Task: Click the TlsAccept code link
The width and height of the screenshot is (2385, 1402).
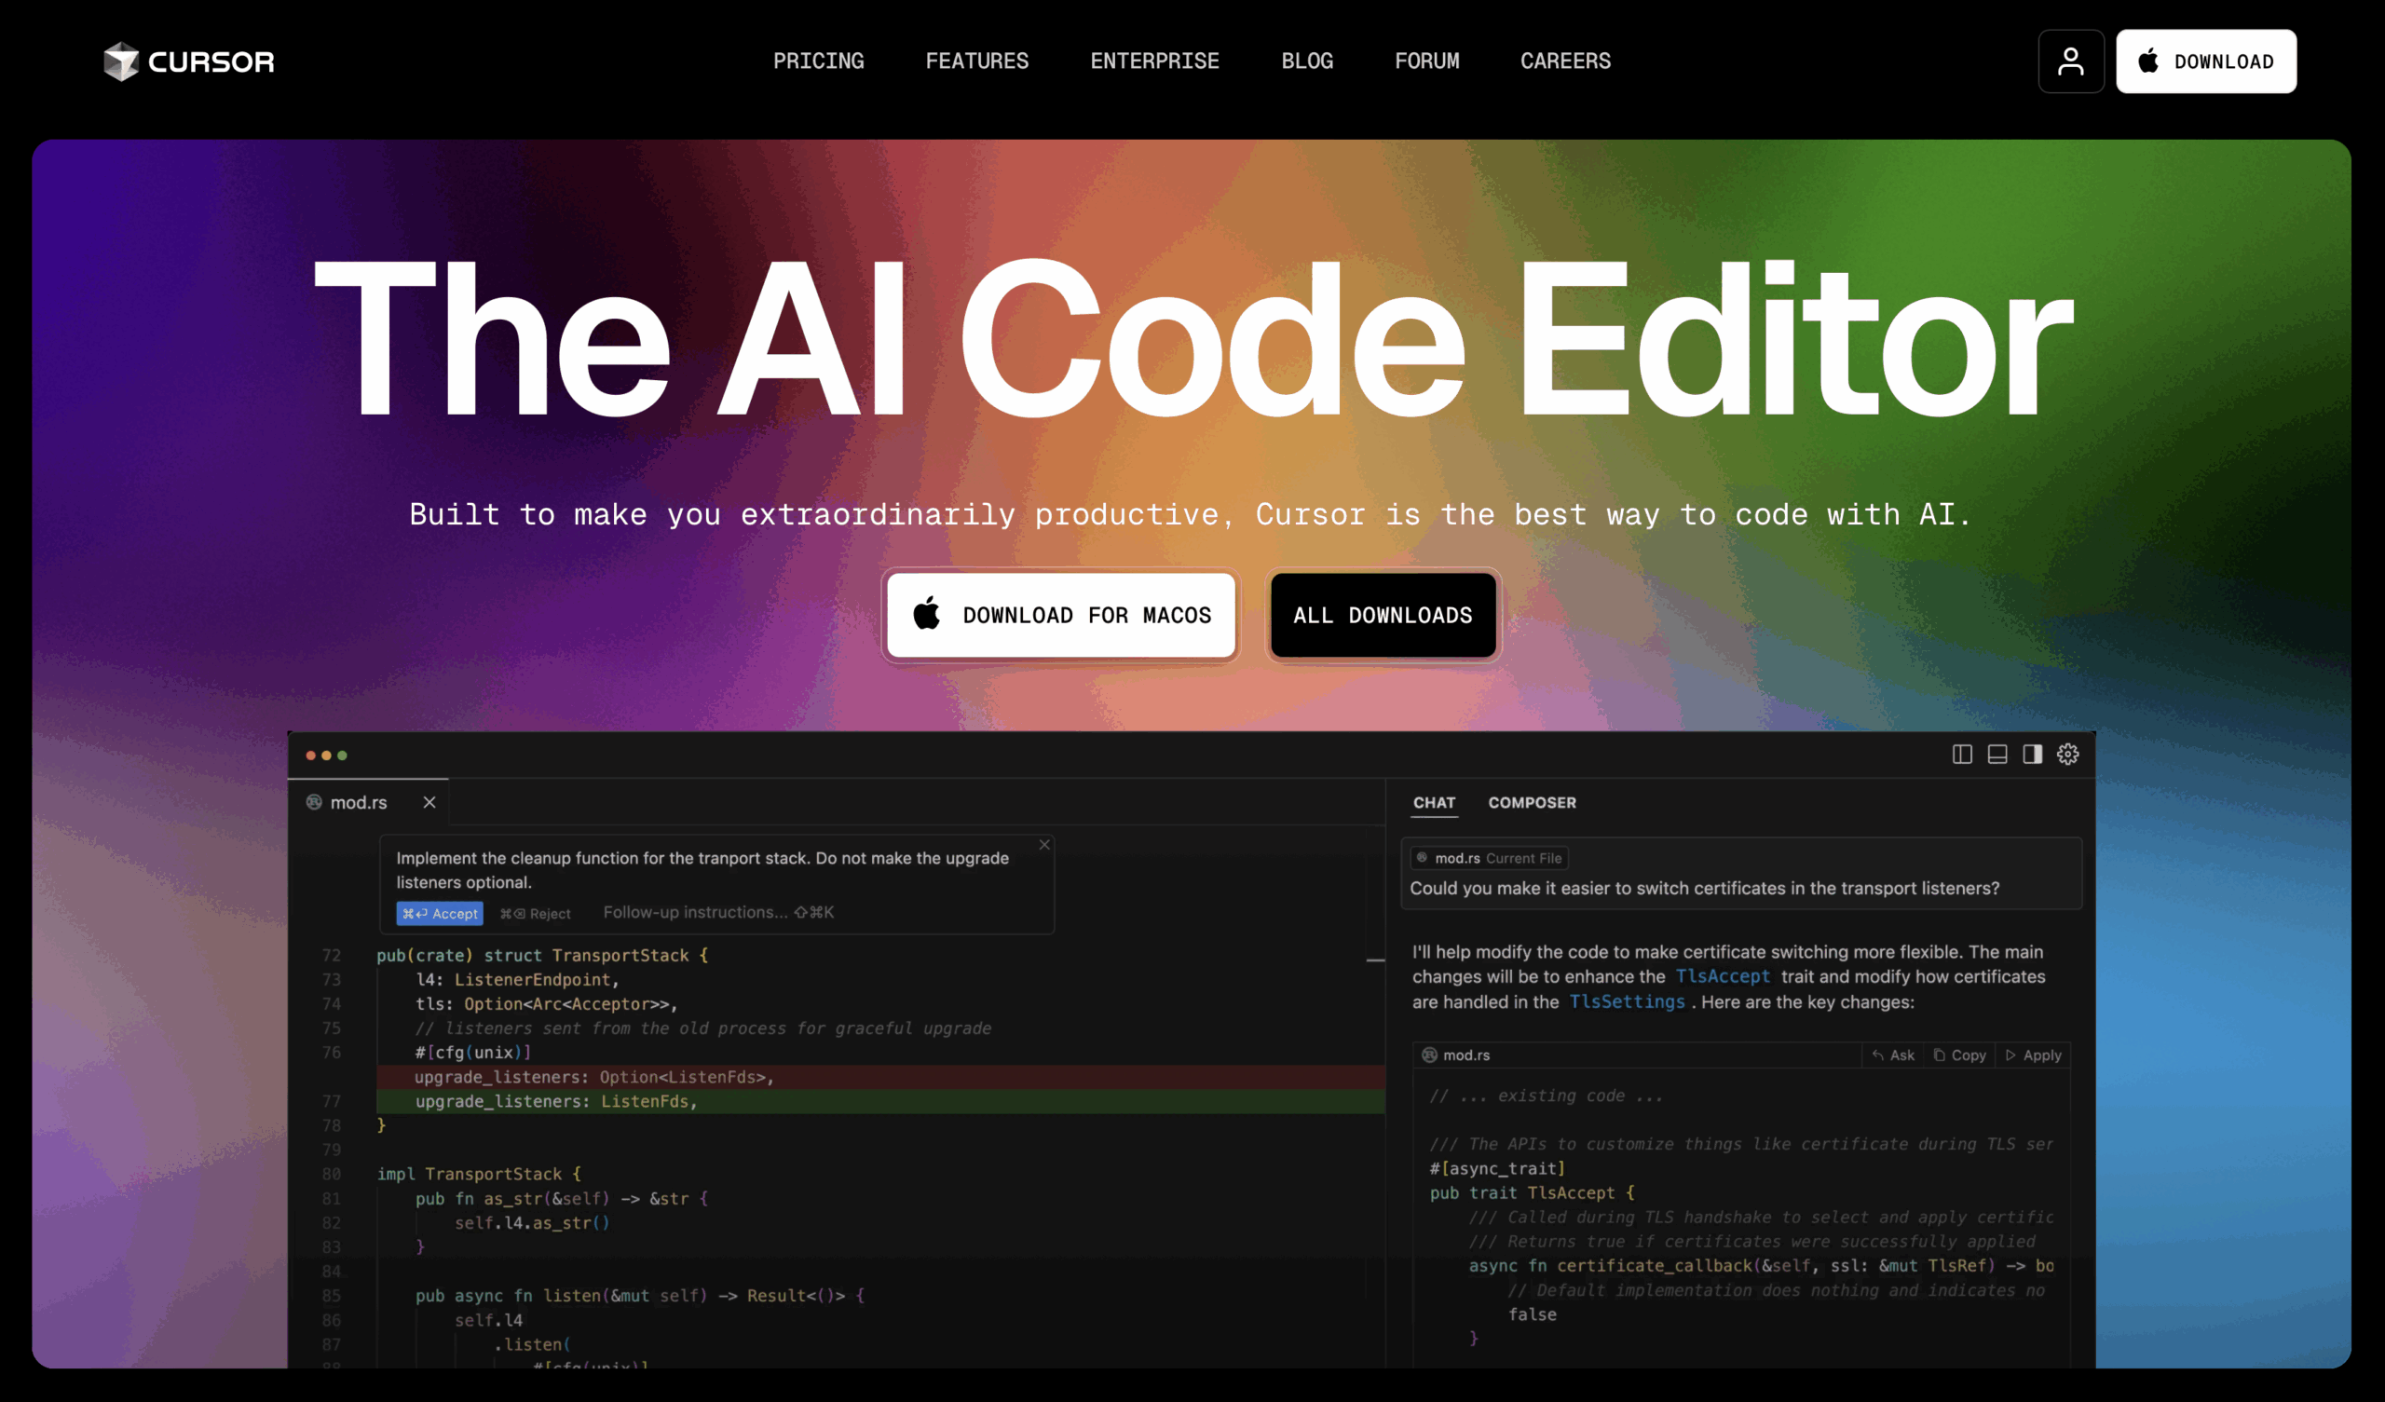Action: pyautogui.click(x=1723, y=977)
